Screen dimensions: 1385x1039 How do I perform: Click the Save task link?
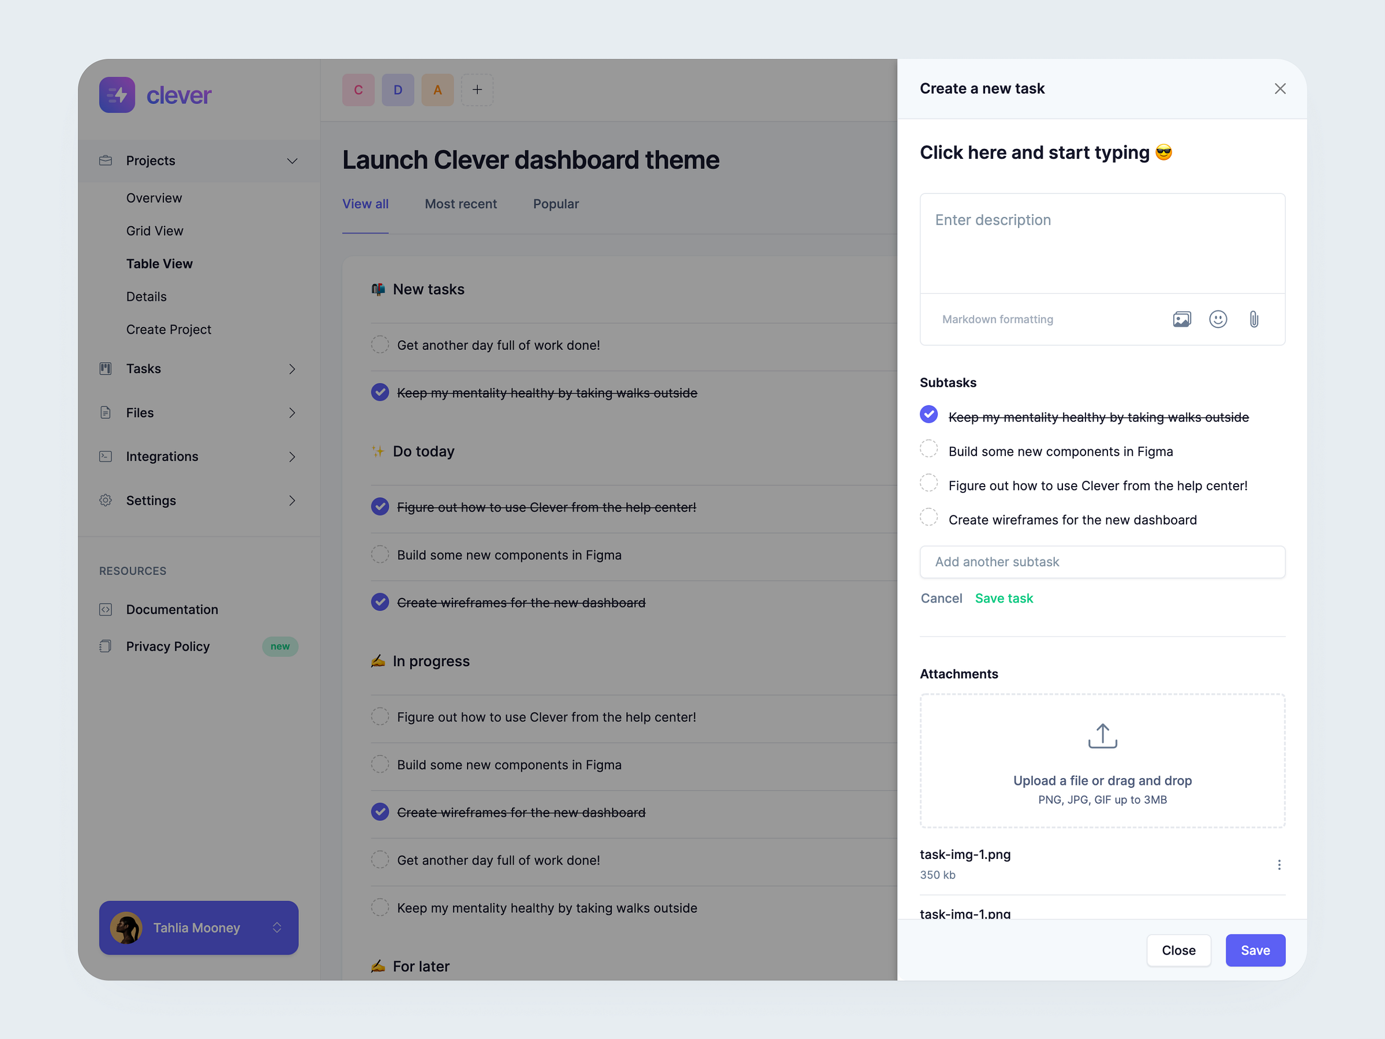point(1003,598)
